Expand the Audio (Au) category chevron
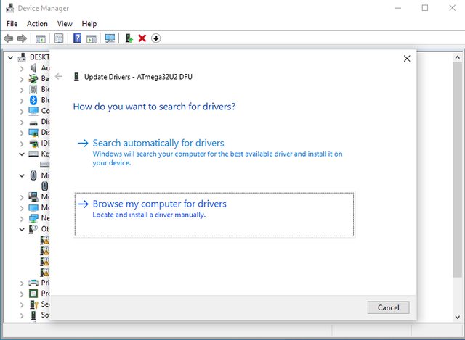 pos(22,68)
